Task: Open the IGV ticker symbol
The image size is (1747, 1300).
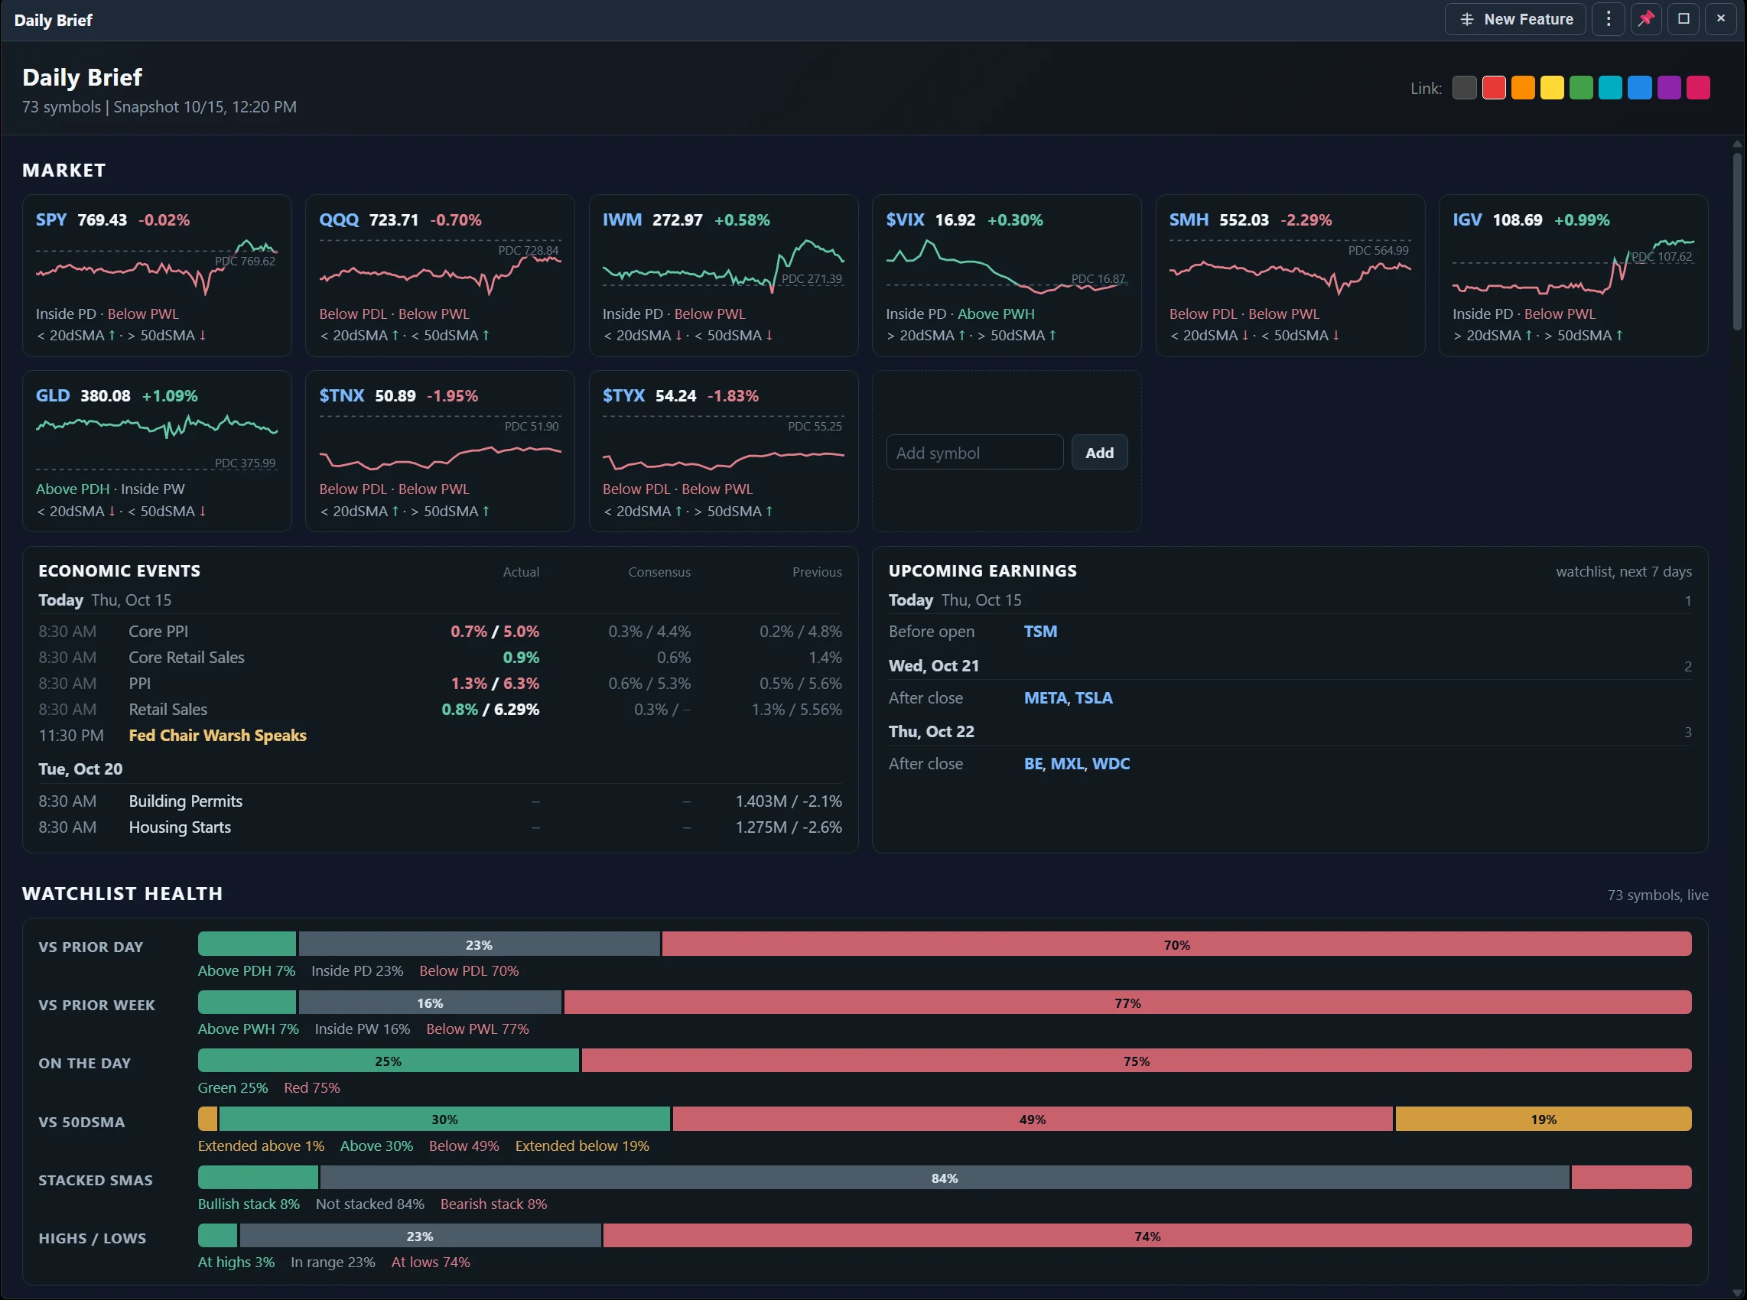Action: (1467, 219)
